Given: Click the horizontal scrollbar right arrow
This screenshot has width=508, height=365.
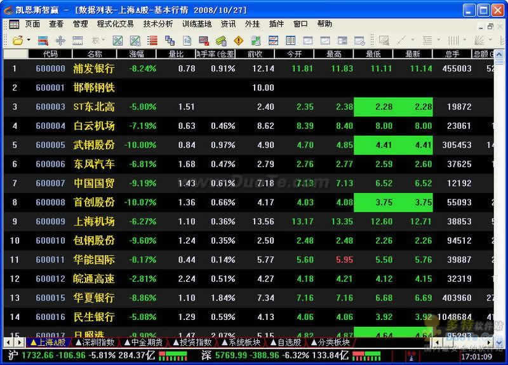Looking at the screenshot, I should tap(490, 342).
